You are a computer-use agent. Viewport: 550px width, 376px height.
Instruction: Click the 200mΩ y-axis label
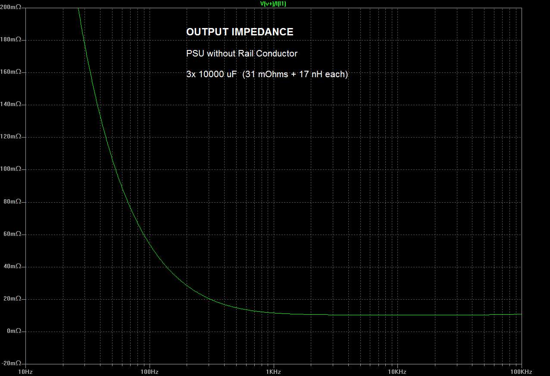[11, 7]
